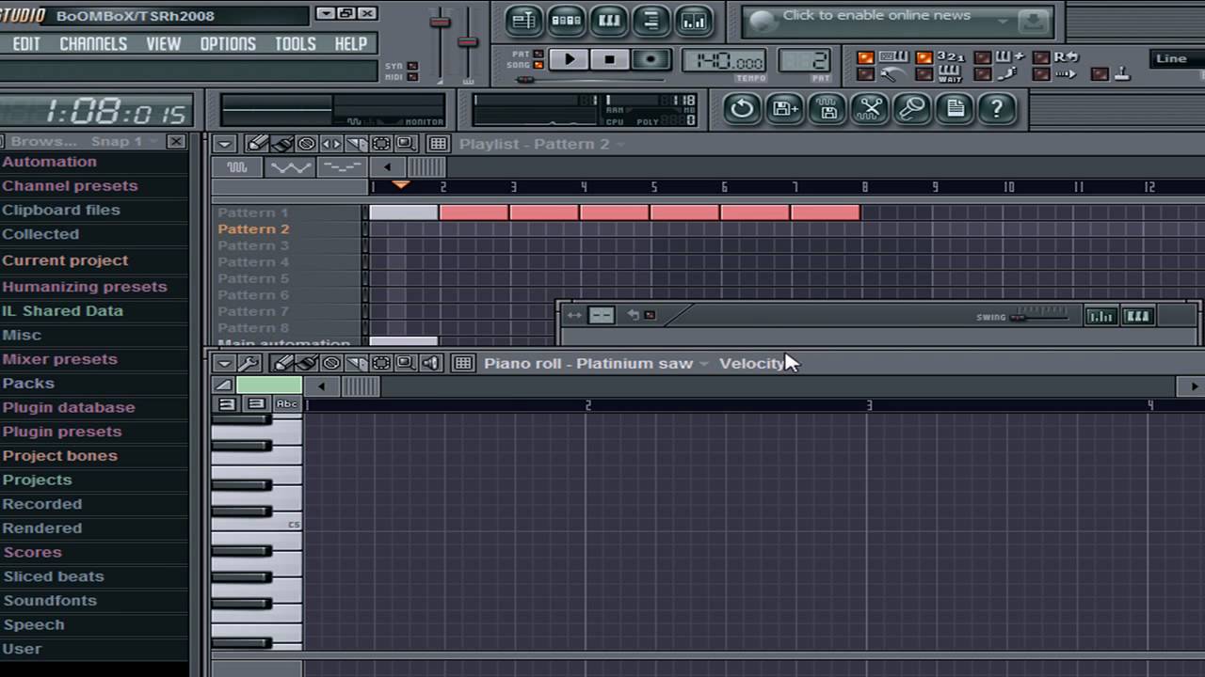Screen dimensions: 1205x677
Task: Open the Playlist Pattern 2 title dropdown
Action: point(620,144)
